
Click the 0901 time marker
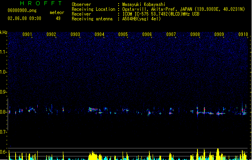(27, 34)
